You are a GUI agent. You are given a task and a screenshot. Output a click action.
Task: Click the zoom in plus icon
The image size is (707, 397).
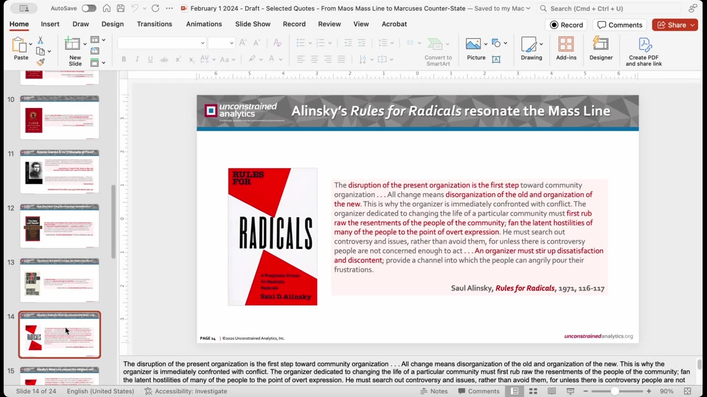(649, 391)
